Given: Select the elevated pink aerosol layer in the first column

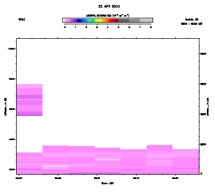Looking at the screenshot, I should pyautogui.click(x=30, y=100).
